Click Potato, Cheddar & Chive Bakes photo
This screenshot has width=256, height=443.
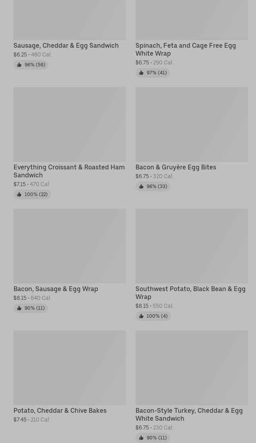pyautogui.click(x=70, y=368)
